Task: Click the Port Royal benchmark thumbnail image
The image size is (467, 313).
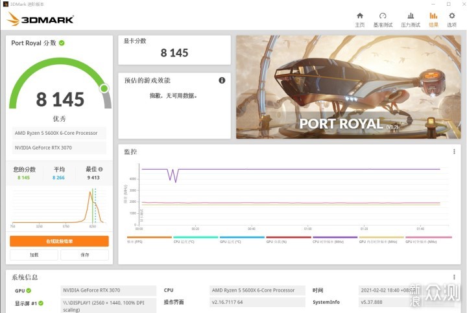Action: click(x=348, y=87)
